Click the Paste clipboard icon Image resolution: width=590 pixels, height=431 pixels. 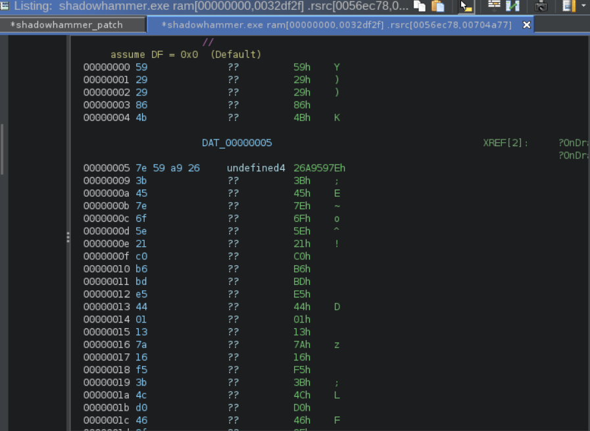437,6
